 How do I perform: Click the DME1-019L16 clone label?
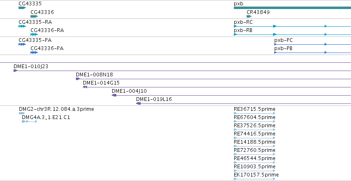pyautogui.click(x=154, y=99)
